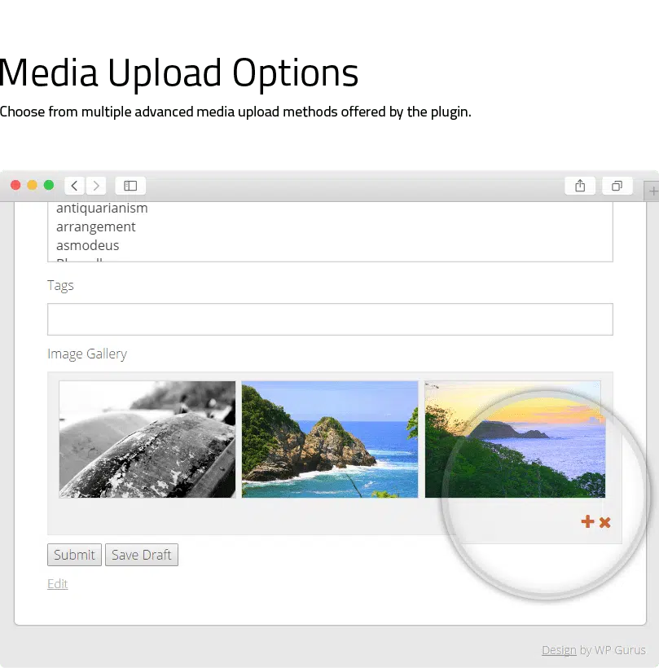Click the Tags label
The width and height of the screenshot is (659, 668).
tap(60, 285)
